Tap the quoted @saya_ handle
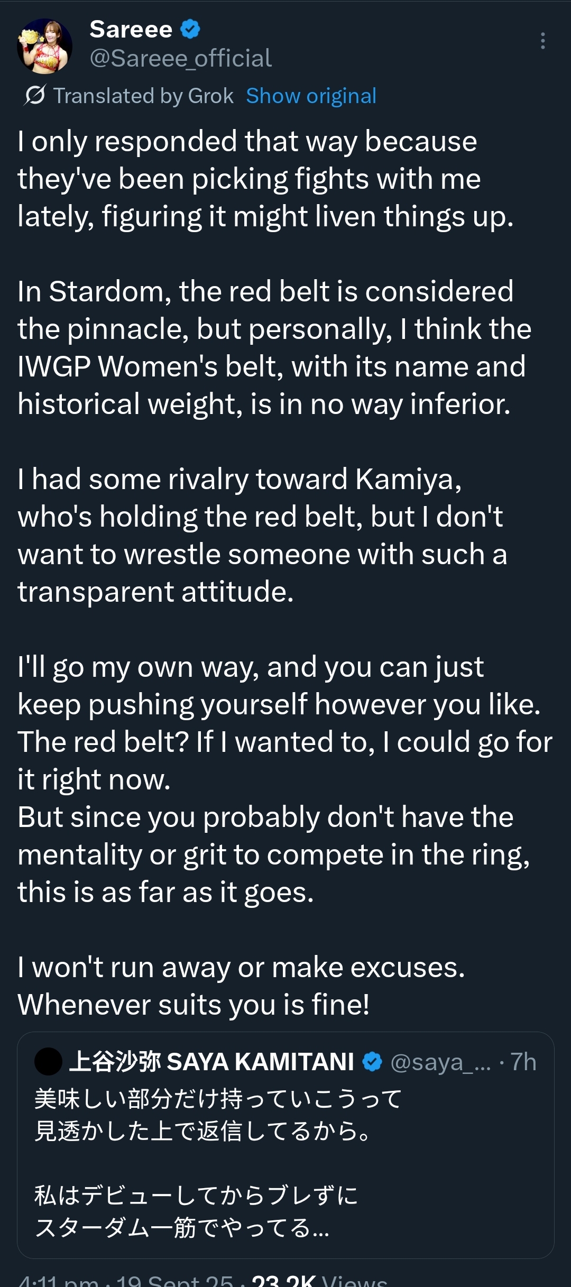The width and height of the screenshot is (571, 1287). 441,1062
